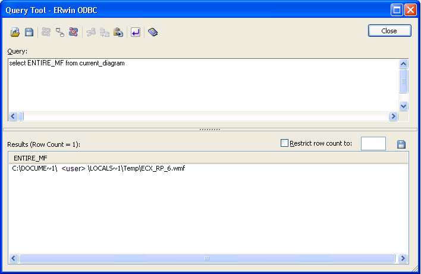Click the row count limit input field
421x274 pixels.
click(373, 144)
